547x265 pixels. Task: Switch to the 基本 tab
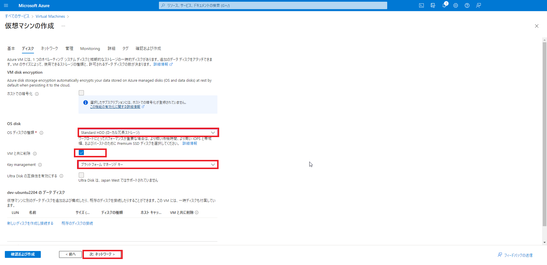11,49
